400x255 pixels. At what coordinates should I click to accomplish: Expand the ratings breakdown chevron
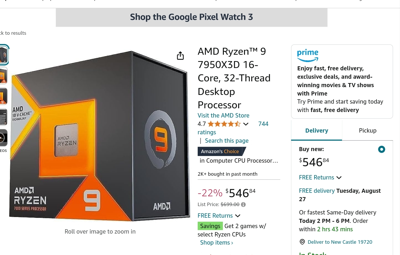click(x=246, y=124)
